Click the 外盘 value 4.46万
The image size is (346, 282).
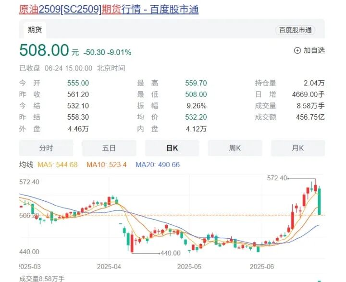pos(78,129)
